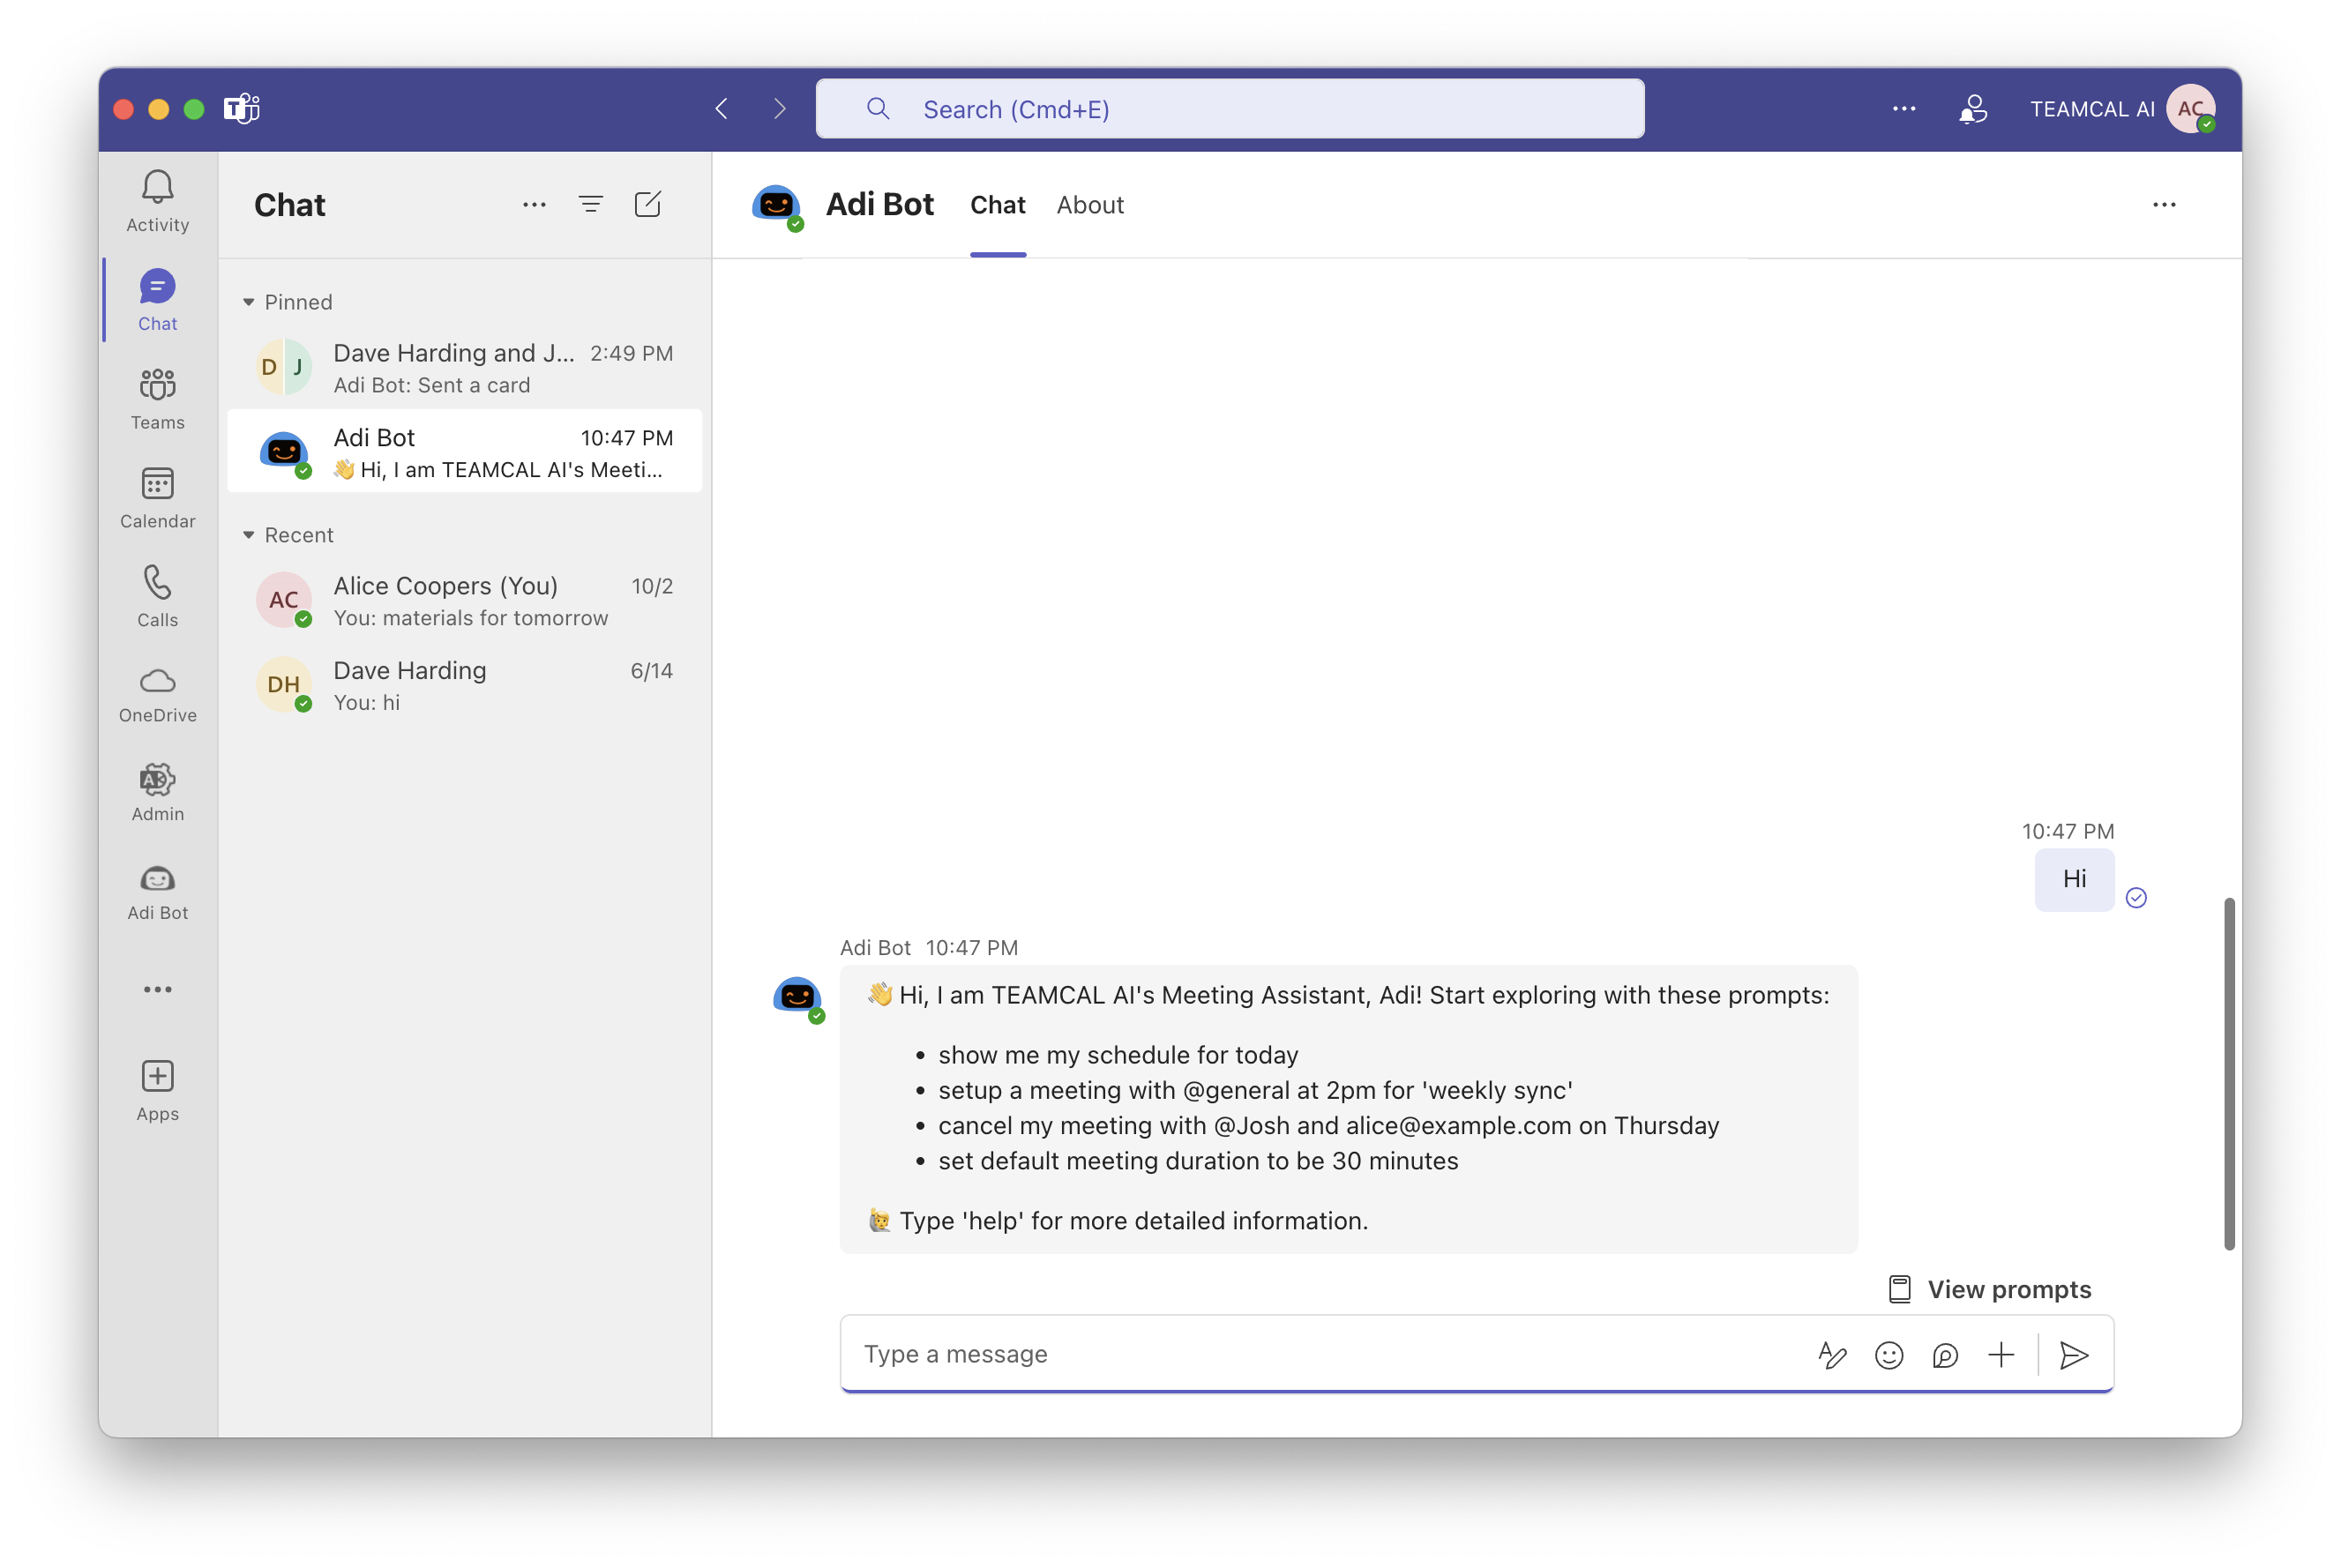Click the filter chats icon

pos(590,205)
